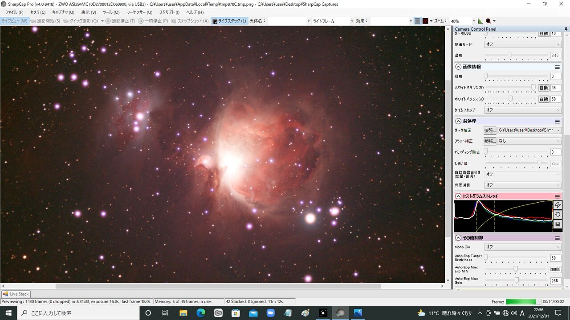Open the 画像情報 section hamburger menu
570x320 pixels.
[x=557, y=67]
